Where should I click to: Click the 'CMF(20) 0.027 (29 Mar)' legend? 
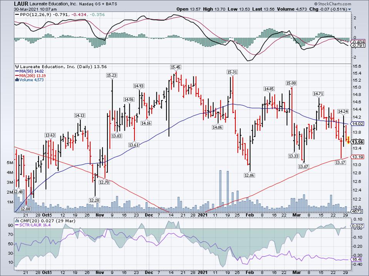point(47,221)
